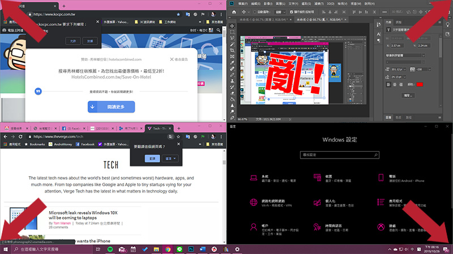453x254 pixels.
Task: Set right text alignment in Properties panel
Action: point(401,84)
